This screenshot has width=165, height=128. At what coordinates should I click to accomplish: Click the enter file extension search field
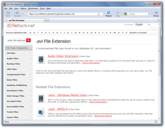pos(16,40)
